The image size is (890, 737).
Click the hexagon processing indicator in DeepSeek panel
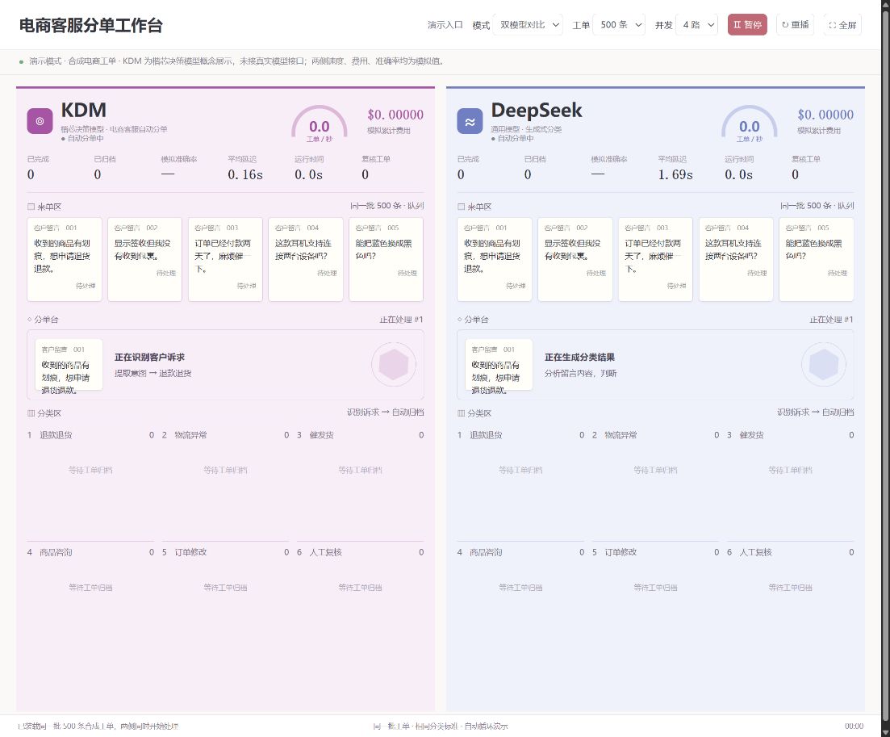824,365
